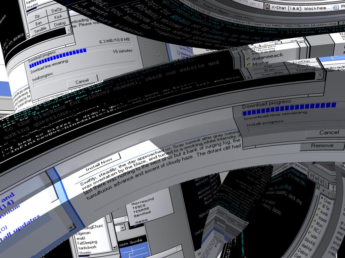Viewport: 345px width, 258px height.
Task: Click the yellow dot next to Mortar
Action: pos(249,64)
